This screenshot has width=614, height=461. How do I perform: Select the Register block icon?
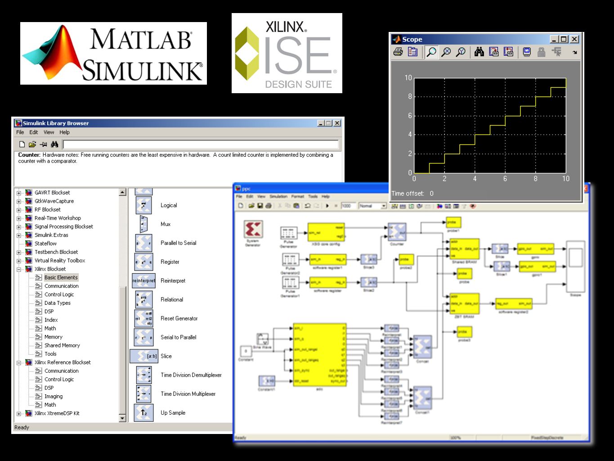[x=144, y=262]
